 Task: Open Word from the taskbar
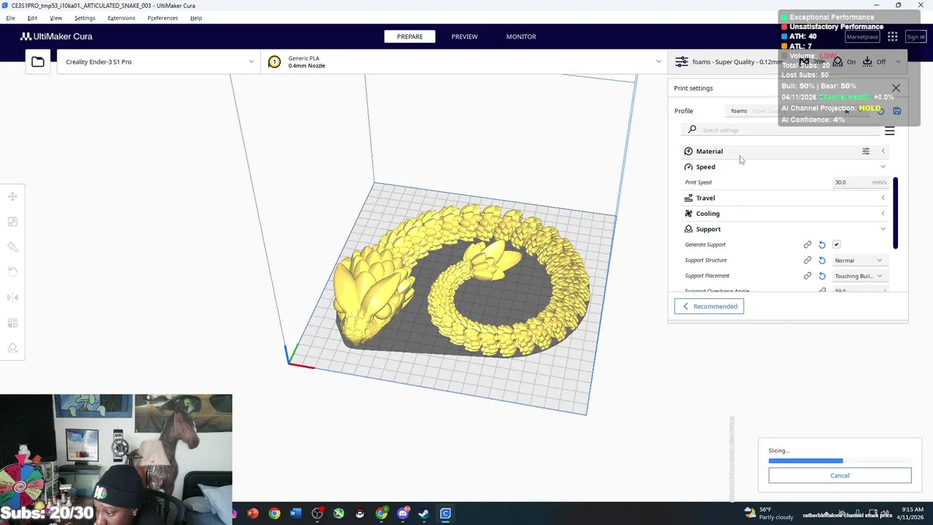(x=295, y=513)
